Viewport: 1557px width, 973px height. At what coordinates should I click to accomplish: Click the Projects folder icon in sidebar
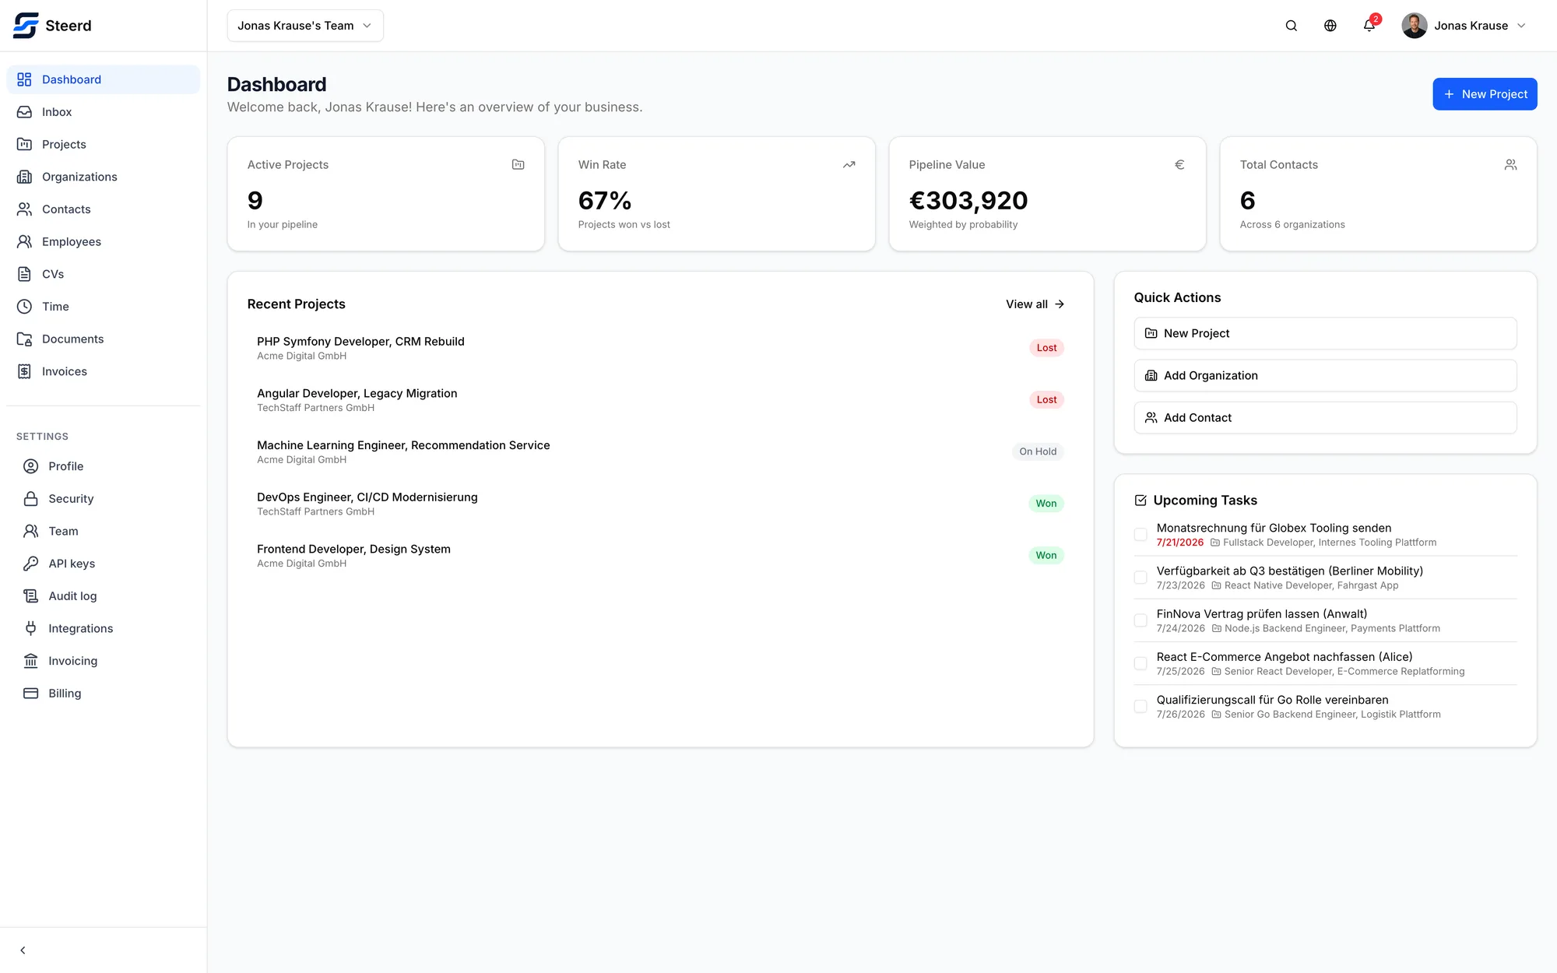(x=25, y=144)
